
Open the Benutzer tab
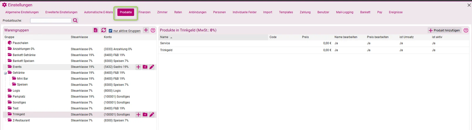[323, 12]
